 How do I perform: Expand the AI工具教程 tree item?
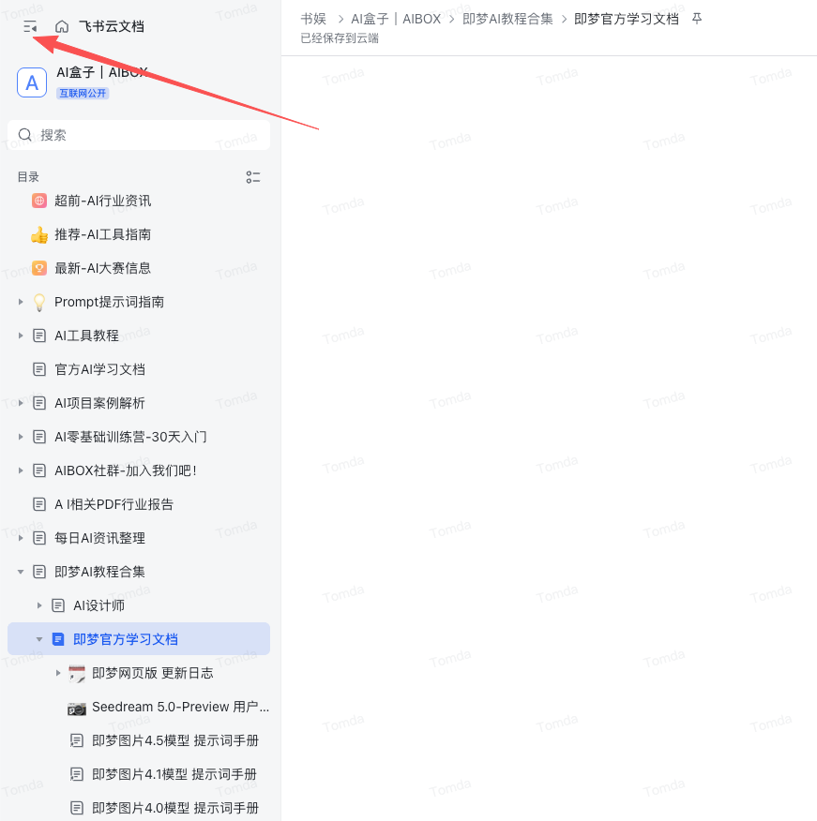[x=21, y=336]
